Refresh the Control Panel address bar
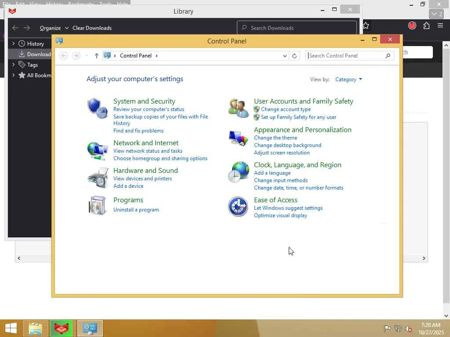The width and height of the screenshot is (450, 337). click(x=294, y=56)
